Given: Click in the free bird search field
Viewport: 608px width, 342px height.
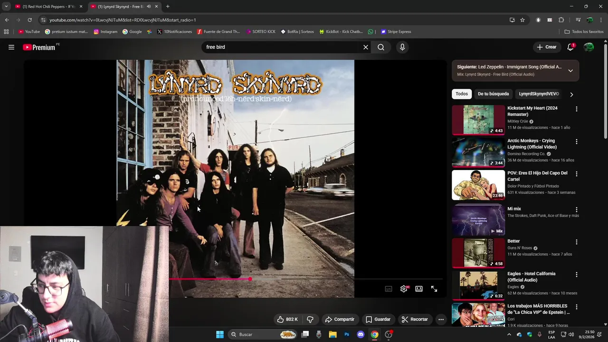Looking at the screenshot, I should point(283,47).
